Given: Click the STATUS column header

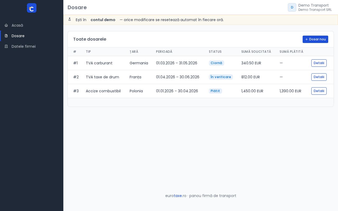Looking at the screenshot, I should (x=215, y=52).
